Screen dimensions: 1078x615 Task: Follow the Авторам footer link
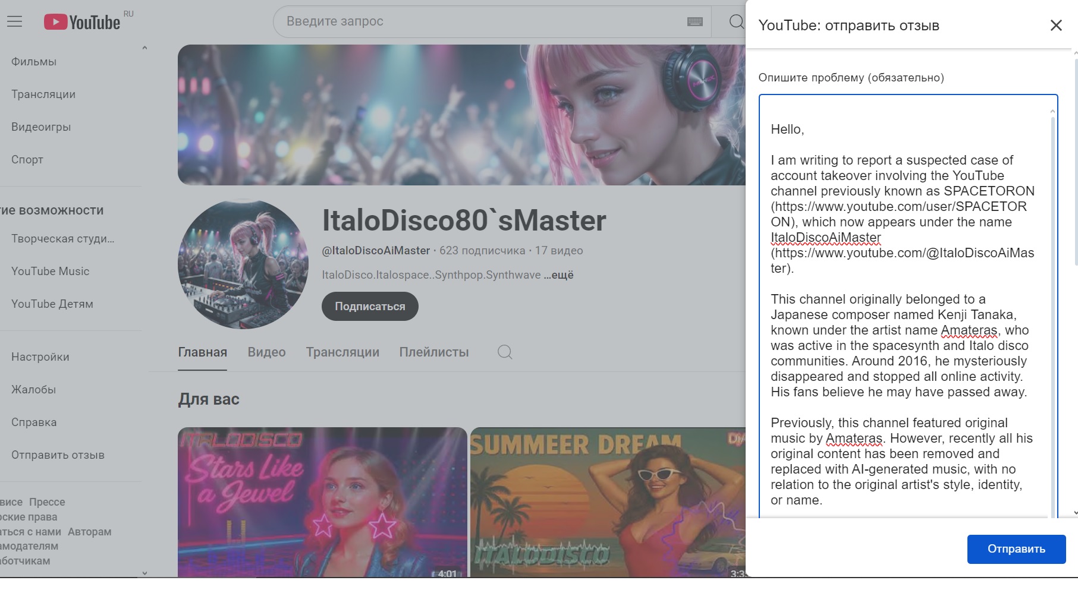pos(90,532)
